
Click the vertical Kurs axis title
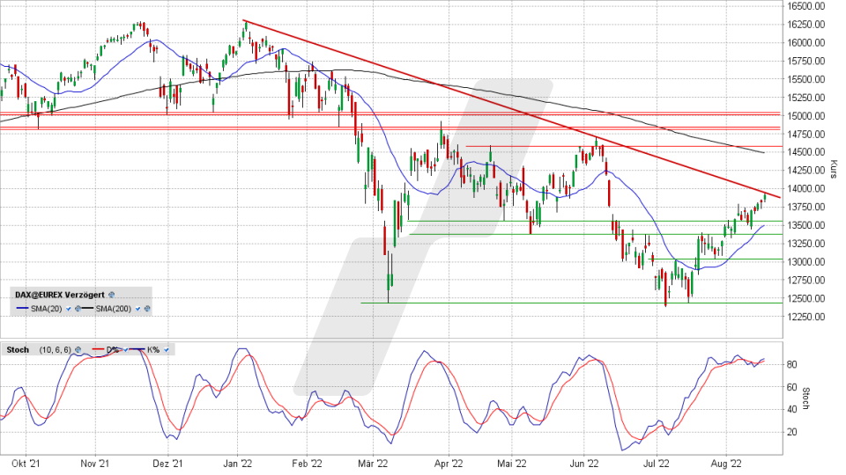(833, 169)
